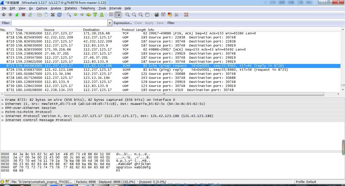The width and height of the screenshot is (345, 186).
Task: Open the Capture menu
Action: [x=42, y=8]
